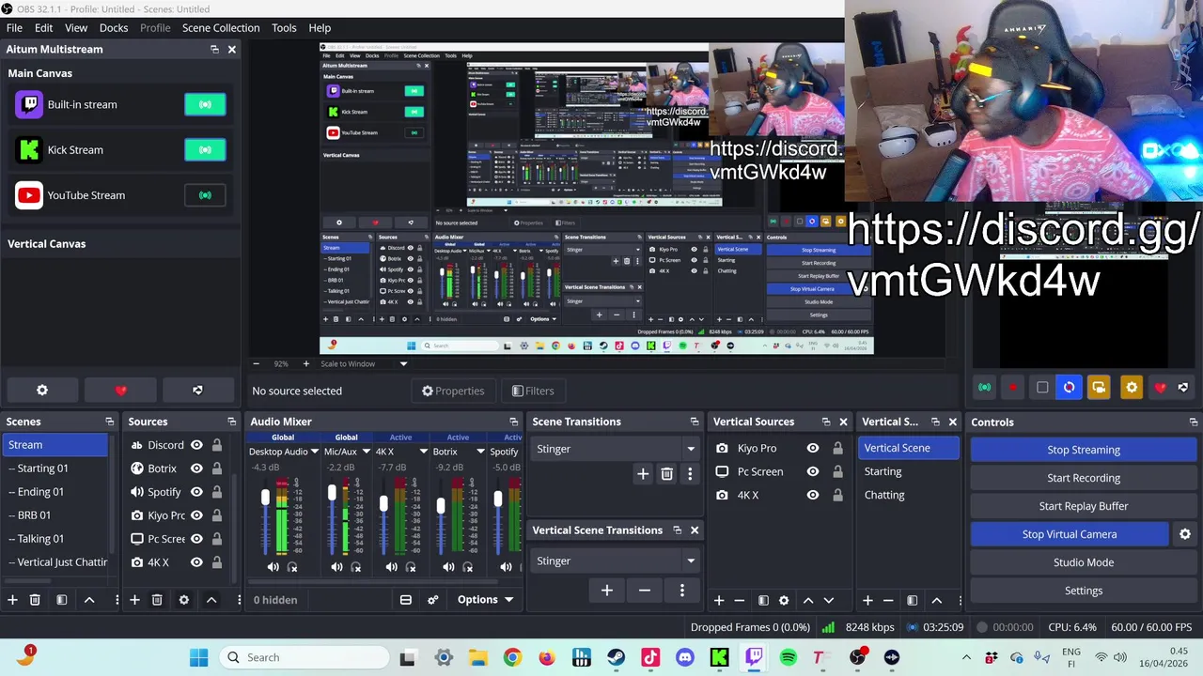Adjust Mic/Aux volume fader
Viewport: 1203px width, 676px height.
coord(332,493)
